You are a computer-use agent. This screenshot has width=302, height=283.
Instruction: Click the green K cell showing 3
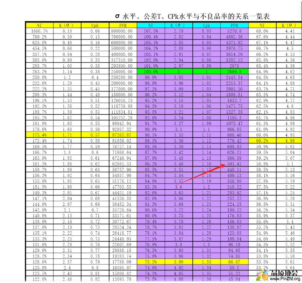[179, 72]
